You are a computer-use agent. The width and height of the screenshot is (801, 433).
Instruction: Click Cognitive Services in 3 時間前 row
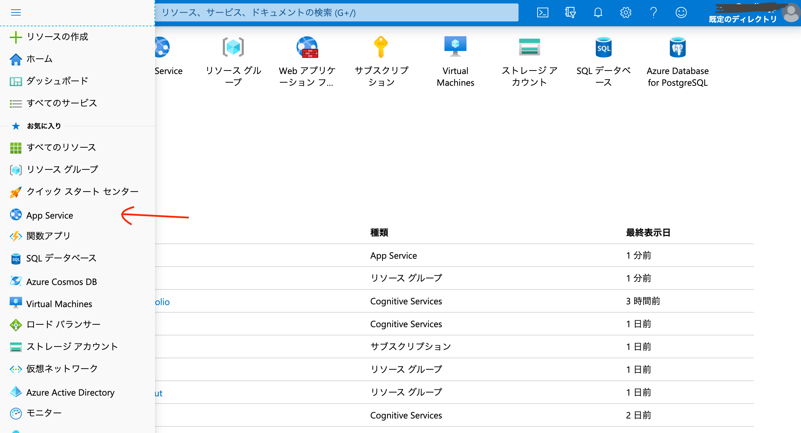click(x=406, y=301)
